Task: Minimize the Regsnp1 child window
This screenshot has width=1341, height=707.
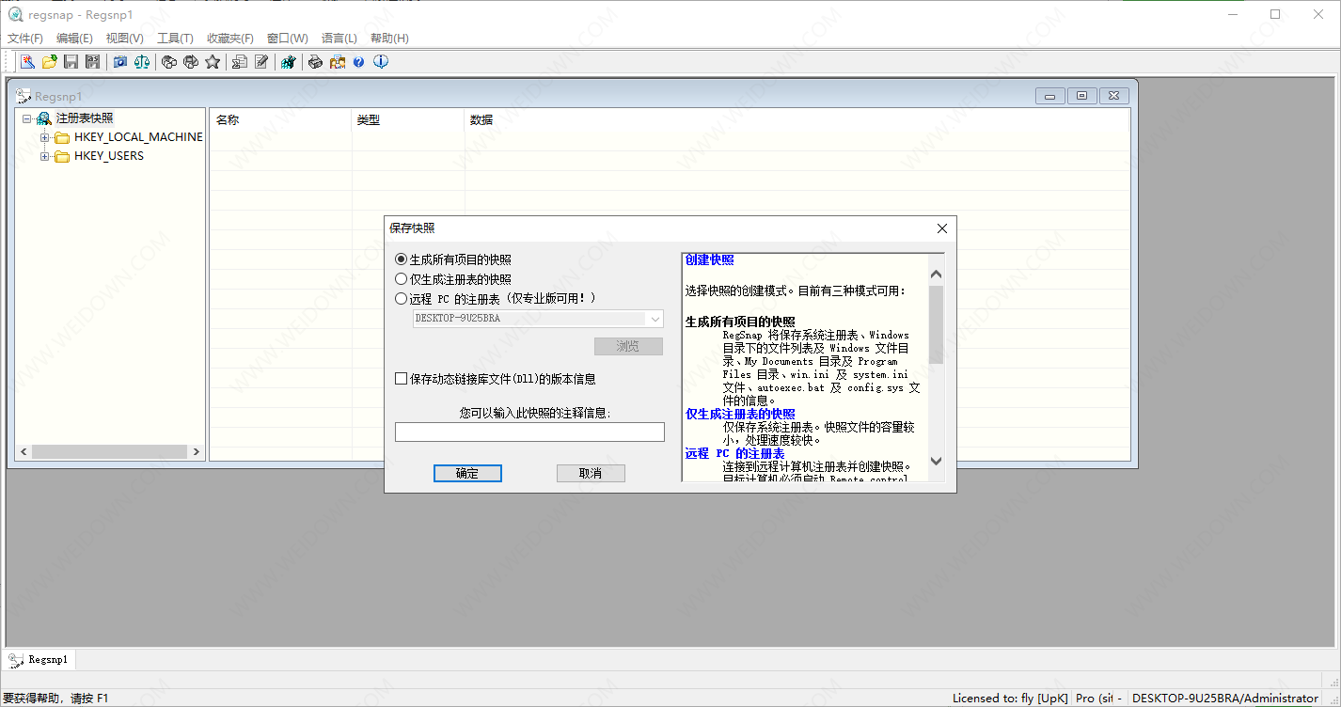Action: [x=1049, y=96]
